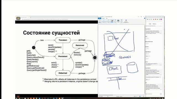
Task: Open the Image group in Paint ribbon
Action: click(x=104, y=21)
